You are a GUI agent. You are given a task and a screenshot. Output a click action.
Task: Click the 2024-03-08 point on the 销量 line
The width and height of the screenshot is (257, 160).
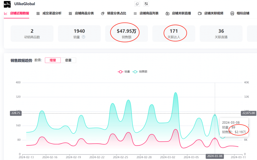click(x=215, y=138)
